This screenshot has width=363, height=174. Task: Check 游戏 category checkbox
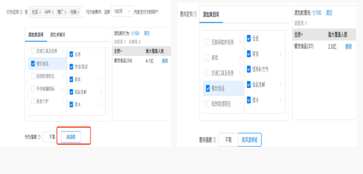[208, 58]
